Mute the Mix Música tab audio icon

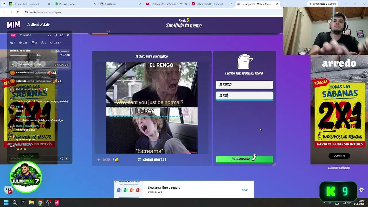(181, 4)
